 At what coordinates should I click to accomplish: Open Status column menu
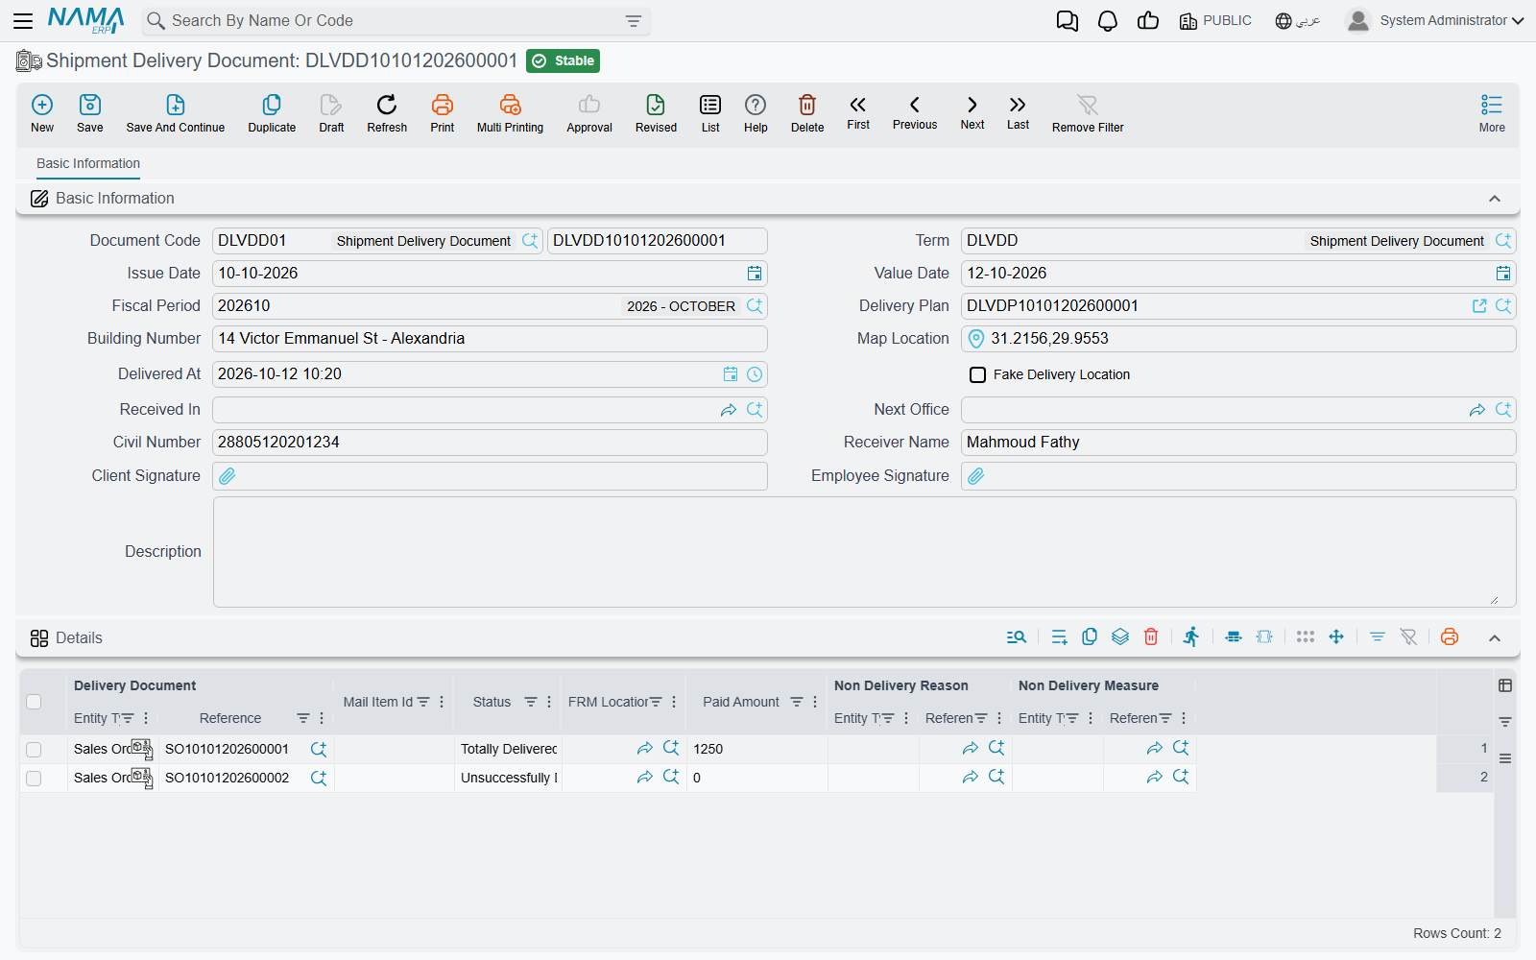pyautogui.click(x=549, y=703)
